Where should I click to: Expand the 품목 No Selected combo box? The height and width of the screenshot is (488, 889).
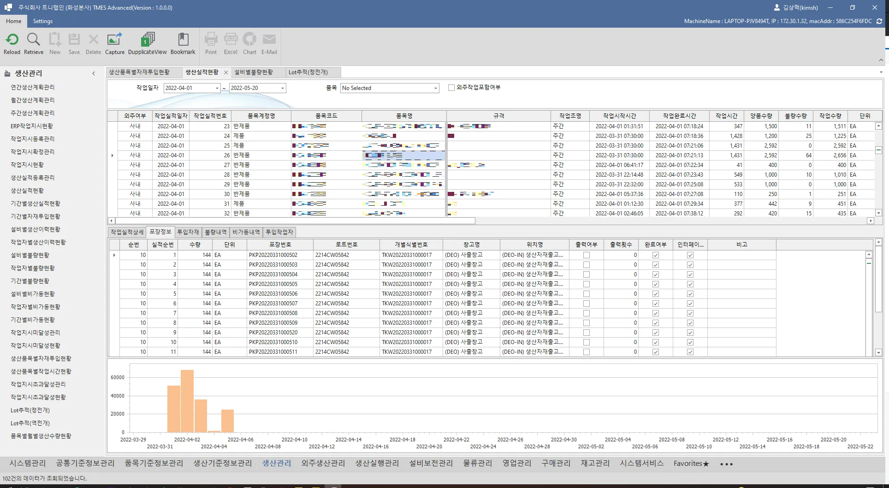click(435, 88)
